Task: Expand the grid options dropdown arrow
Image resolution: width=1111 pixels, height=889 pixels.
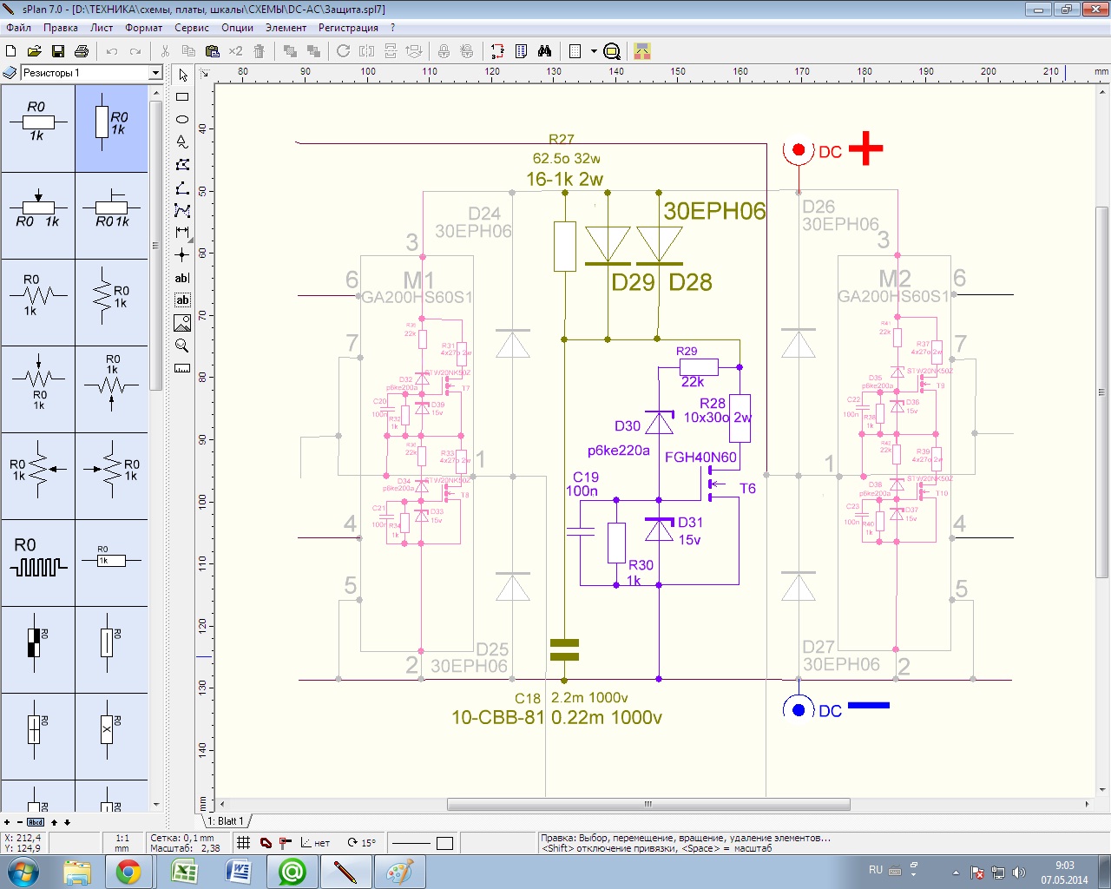Action: [x=594, y=51]
